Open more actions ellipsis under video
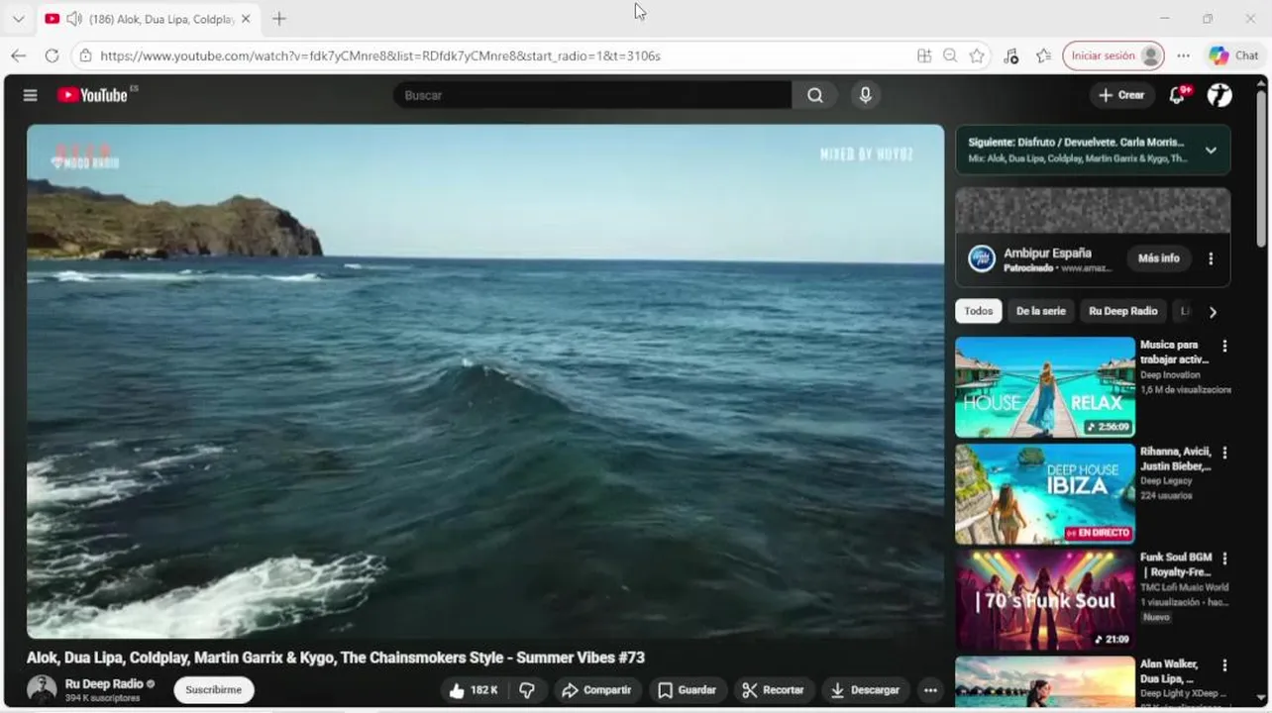 coord(929,690)
